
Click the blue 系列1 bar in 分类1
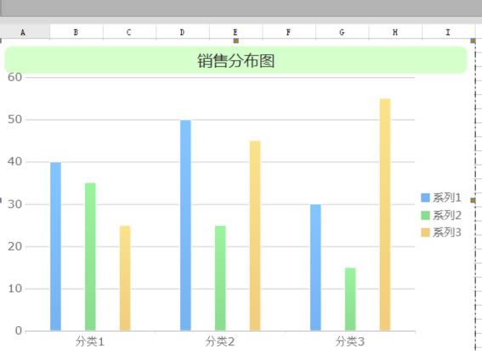[x=55, y=246]
